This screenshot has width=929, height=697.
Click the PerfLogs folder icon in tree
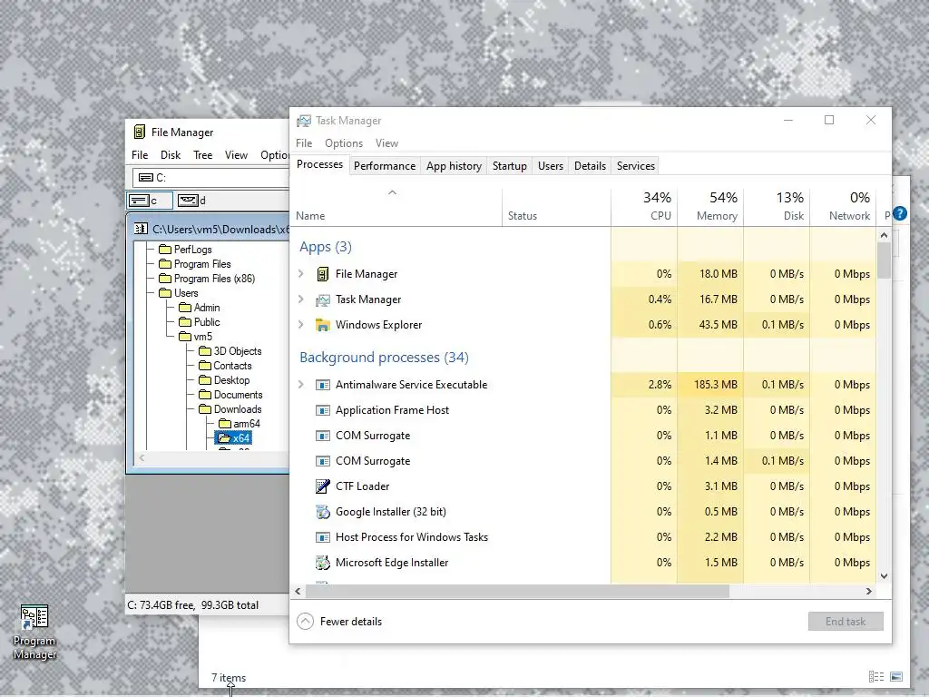(x=165, y=250)
